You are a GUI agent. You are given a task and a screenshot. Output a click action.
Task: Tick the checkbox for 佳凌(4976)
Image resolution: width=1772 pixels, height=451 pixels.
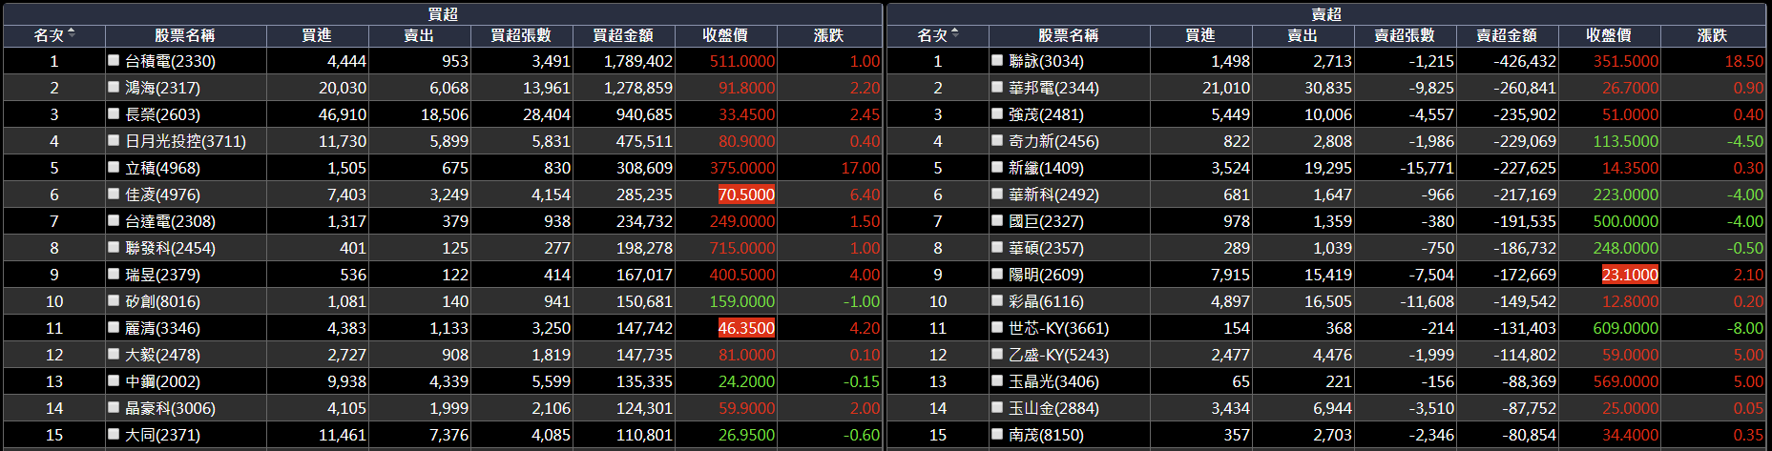point(114,194)
